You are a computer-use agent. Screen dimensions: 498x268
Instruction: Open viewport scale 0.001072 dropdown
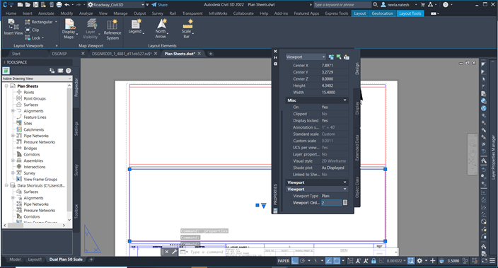[397, 261]
